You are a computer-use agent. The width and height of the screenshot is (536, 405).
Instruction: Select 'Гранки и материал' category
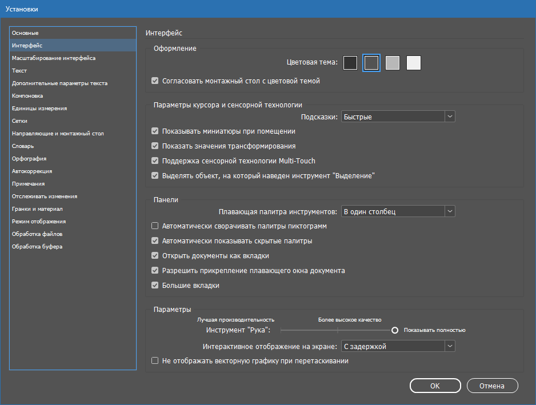tap(73, 209)
